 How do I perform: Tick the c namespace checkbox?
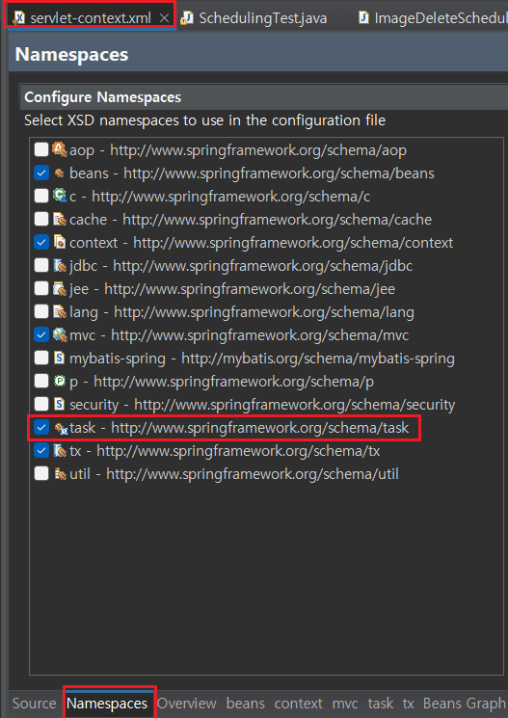(x=41, y=196)
